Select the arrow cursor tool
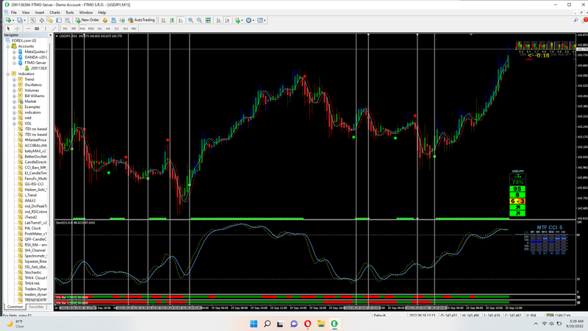The image size is (588, 331). pyautogui.click(x=7, y=28)
